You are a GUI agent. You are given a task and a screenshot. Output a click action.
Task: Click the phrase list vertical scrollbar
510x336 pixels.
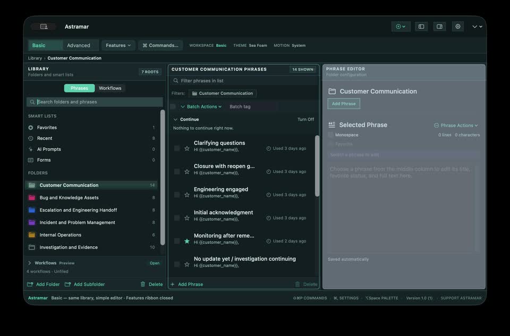(x=317, y=166)
